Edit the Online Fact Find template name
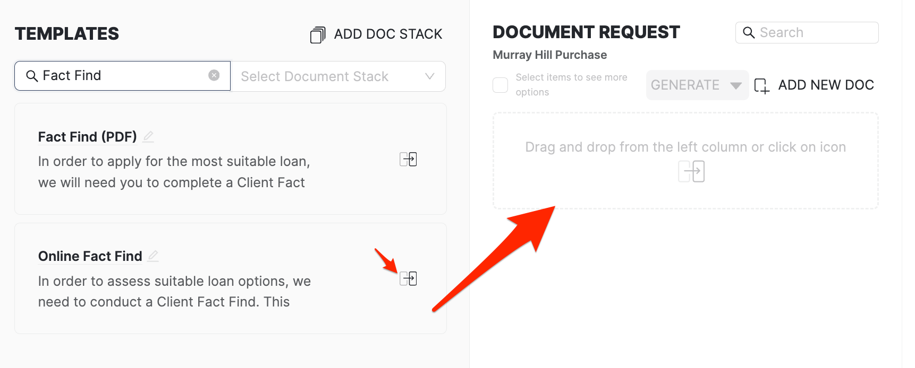 [x=153, y=256]
